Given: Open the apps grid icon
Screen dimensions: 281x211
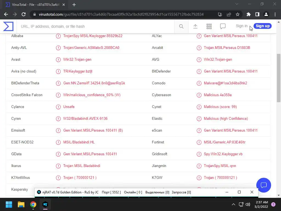Looking at the screenshot, I should click(209, 26).
